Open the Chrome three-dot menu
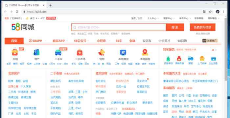230x118 pixels. 223,12
